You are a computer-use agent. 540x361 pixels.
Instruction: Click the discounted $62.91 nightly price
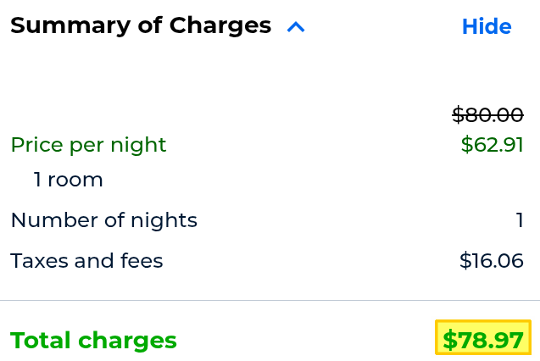(x=493, y=145)
